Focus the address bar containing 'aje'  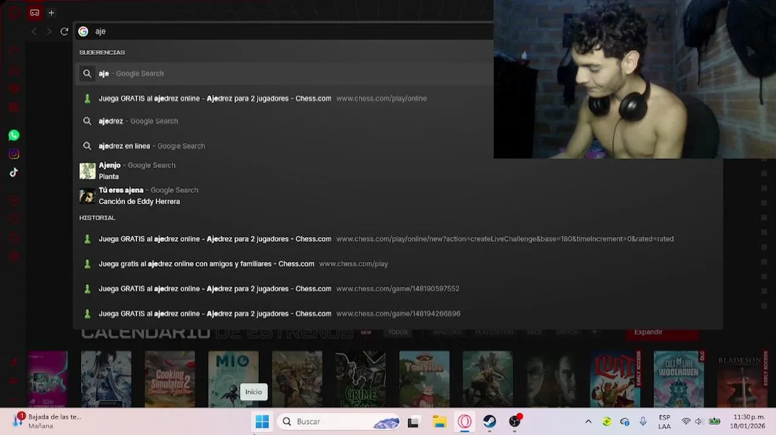point(284,31)
